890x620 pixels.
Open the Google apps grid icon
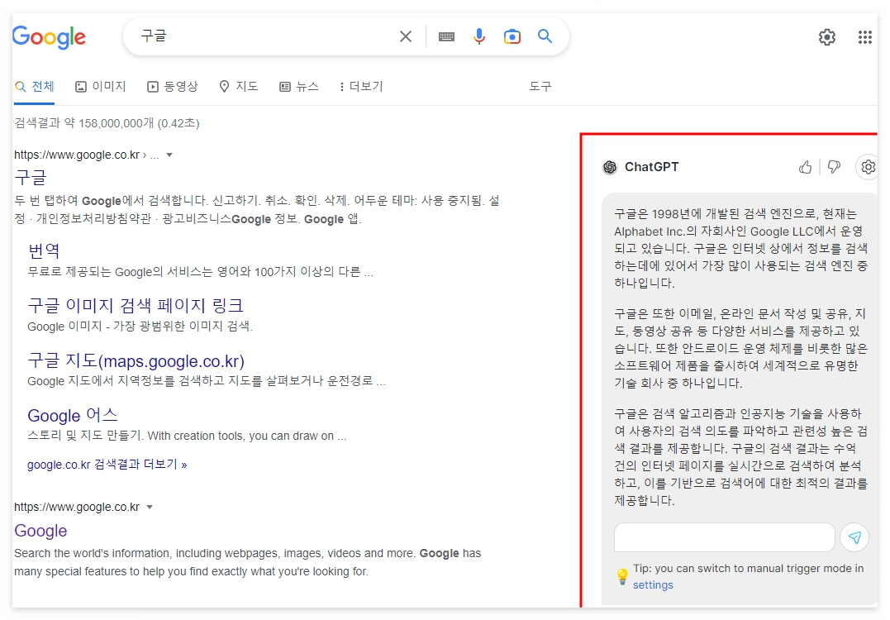(865, 36)
